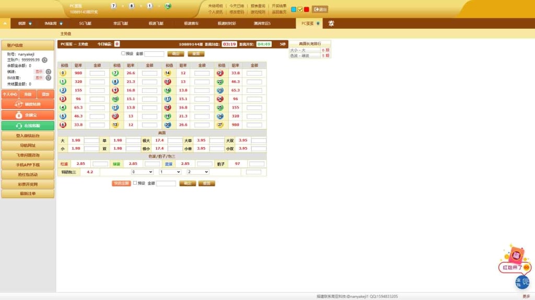Choose the yellow checked theme swatch
Viewport: 535px width, 300px height.
coord(300,9)
